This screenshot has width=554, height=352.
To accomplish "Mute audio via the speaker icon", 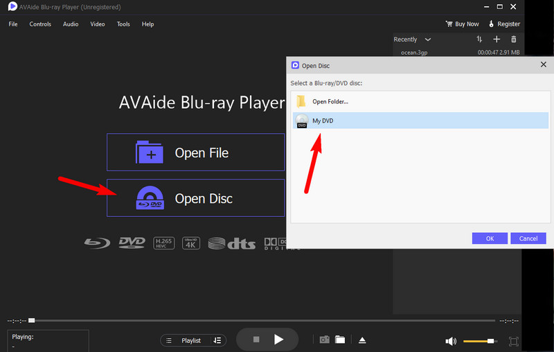I will (x=451, y=341).
